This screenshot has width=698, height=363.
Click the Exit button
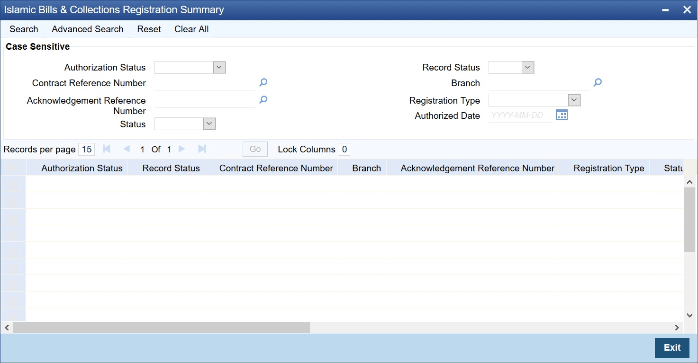click(x=672, y=348)
